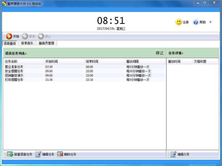Select the 营业准备任务 row

84,67
